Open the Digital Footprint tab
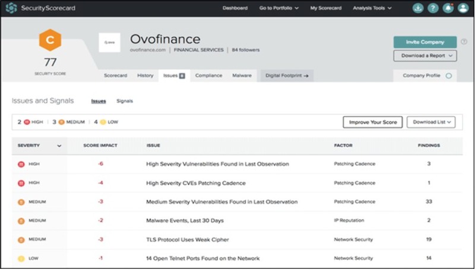Screen dimensions: 475x270 pos(287,76)
